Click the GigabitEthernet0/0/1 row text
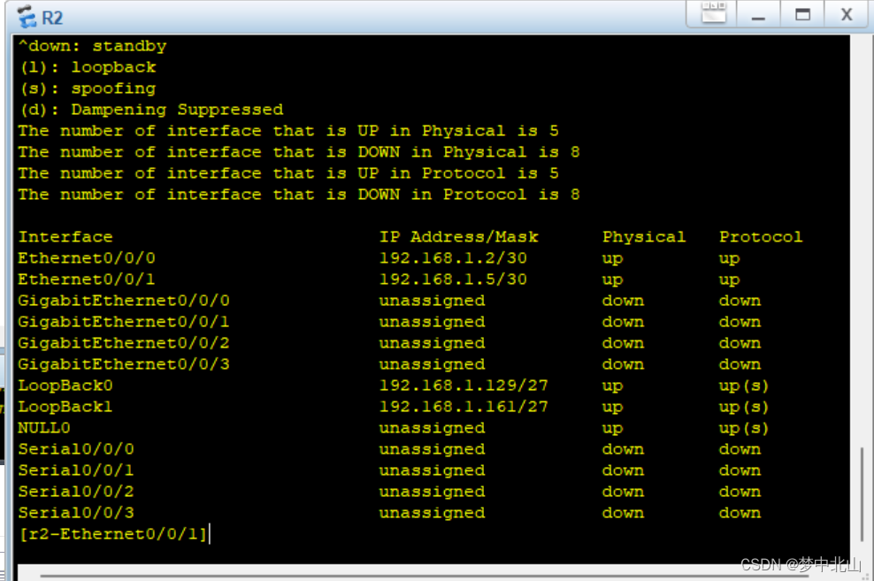This screenshot has height=581, width=874. click(x=124, y=322)
